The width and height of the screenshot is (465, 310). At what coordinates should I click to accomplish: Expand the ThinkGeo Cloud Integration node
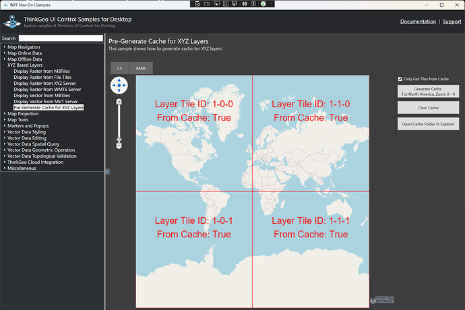pyautogui.click(x=5, y=162)
